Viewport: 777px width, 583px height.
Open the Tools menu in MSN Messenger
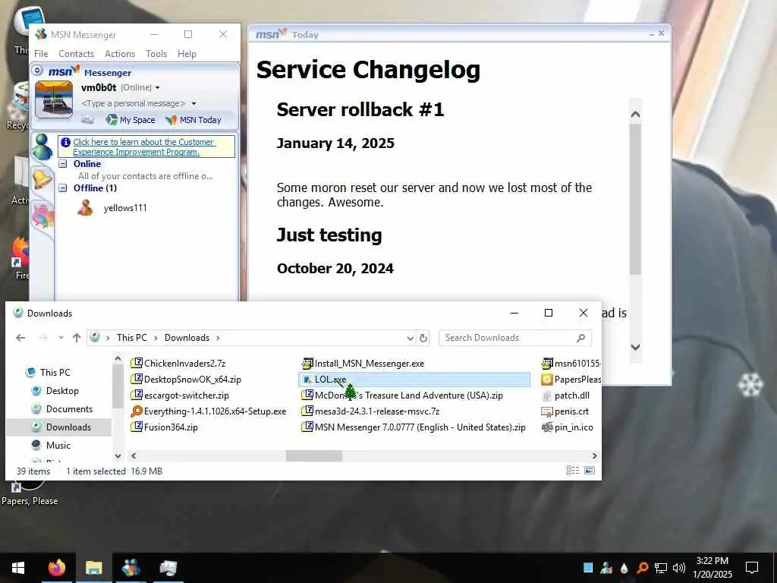156,54
